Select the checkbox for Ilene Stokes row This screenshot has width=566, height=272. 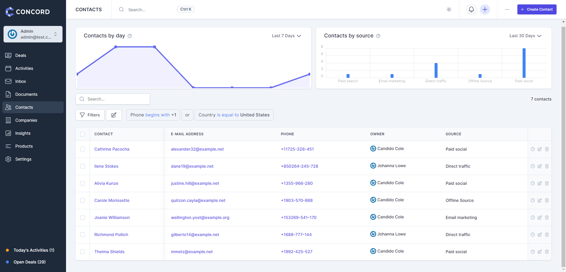[83, 166]
